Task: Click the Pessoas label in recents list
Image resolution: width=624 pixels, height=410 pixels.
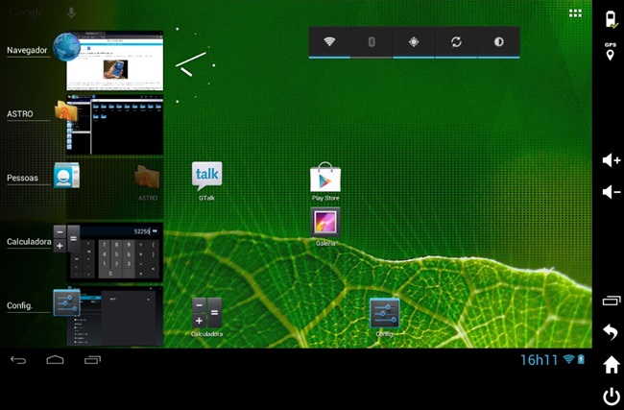Action: [22, 178]
